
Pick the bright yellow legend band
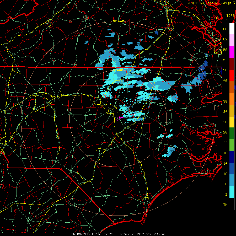point(232,122)
